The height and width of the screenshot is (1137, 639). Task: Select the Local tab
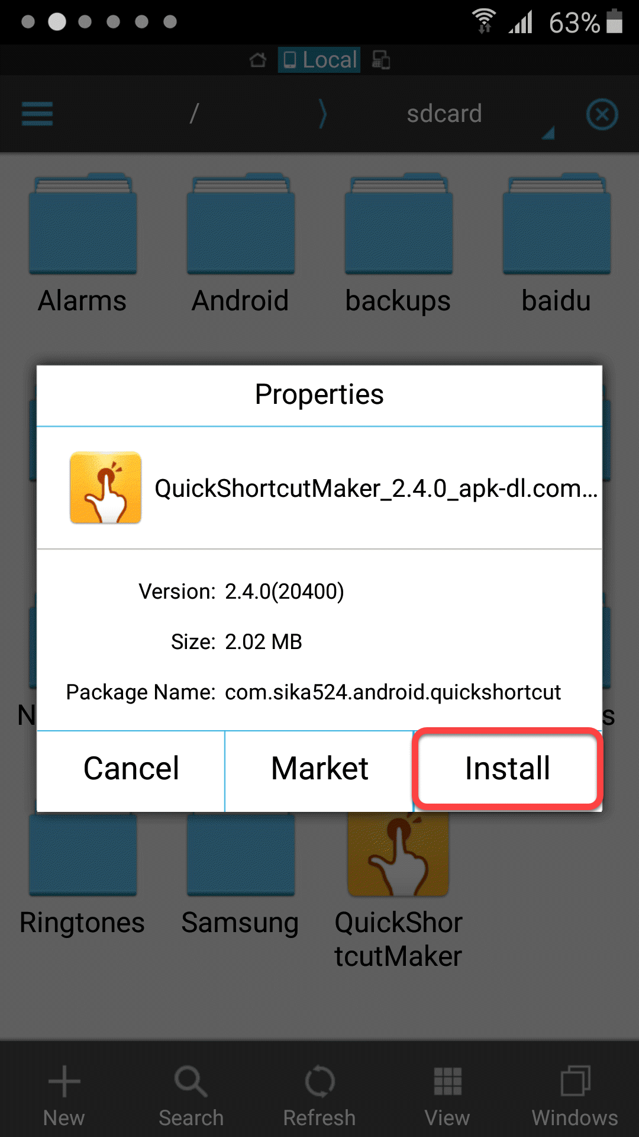click(319, 60)
